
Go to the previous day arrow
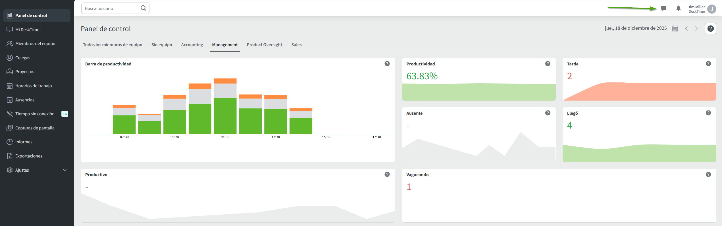686,29
